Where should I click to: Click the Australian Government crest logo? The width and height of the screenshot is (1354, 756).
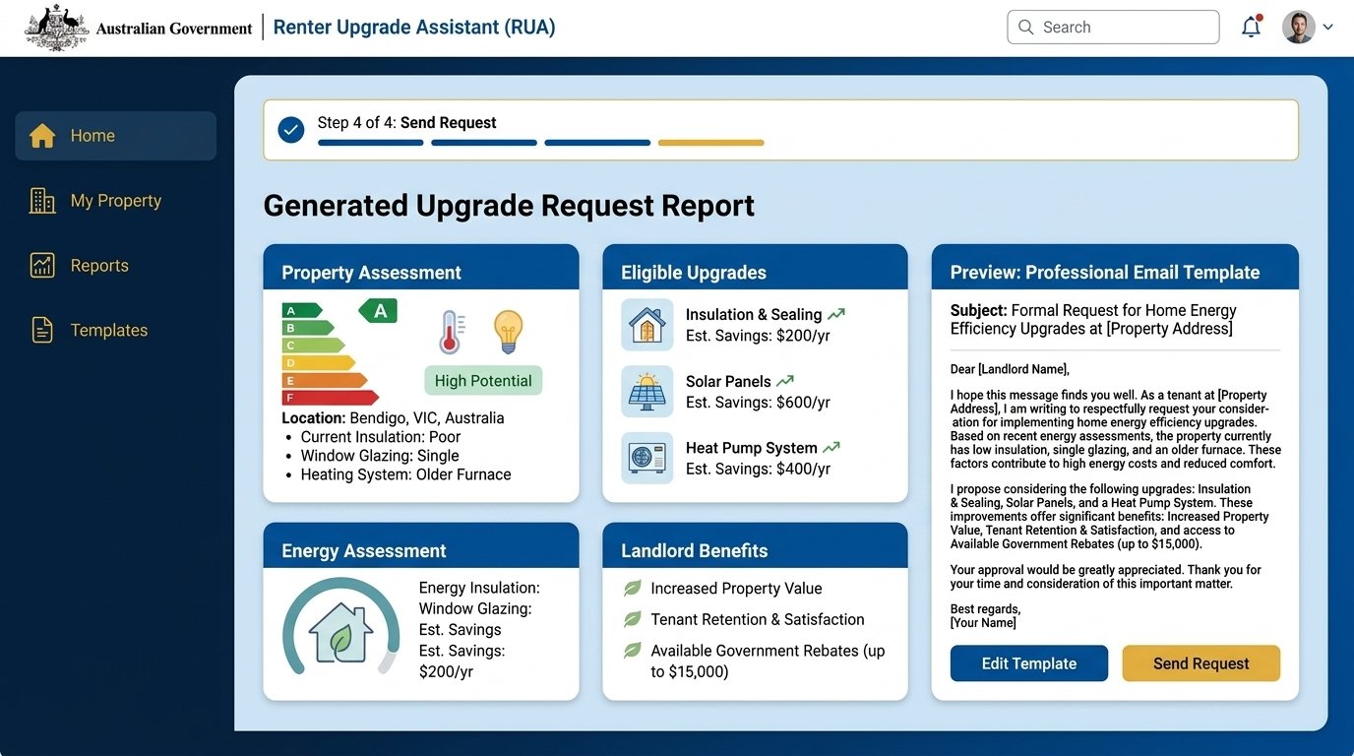tap(56, 28)
